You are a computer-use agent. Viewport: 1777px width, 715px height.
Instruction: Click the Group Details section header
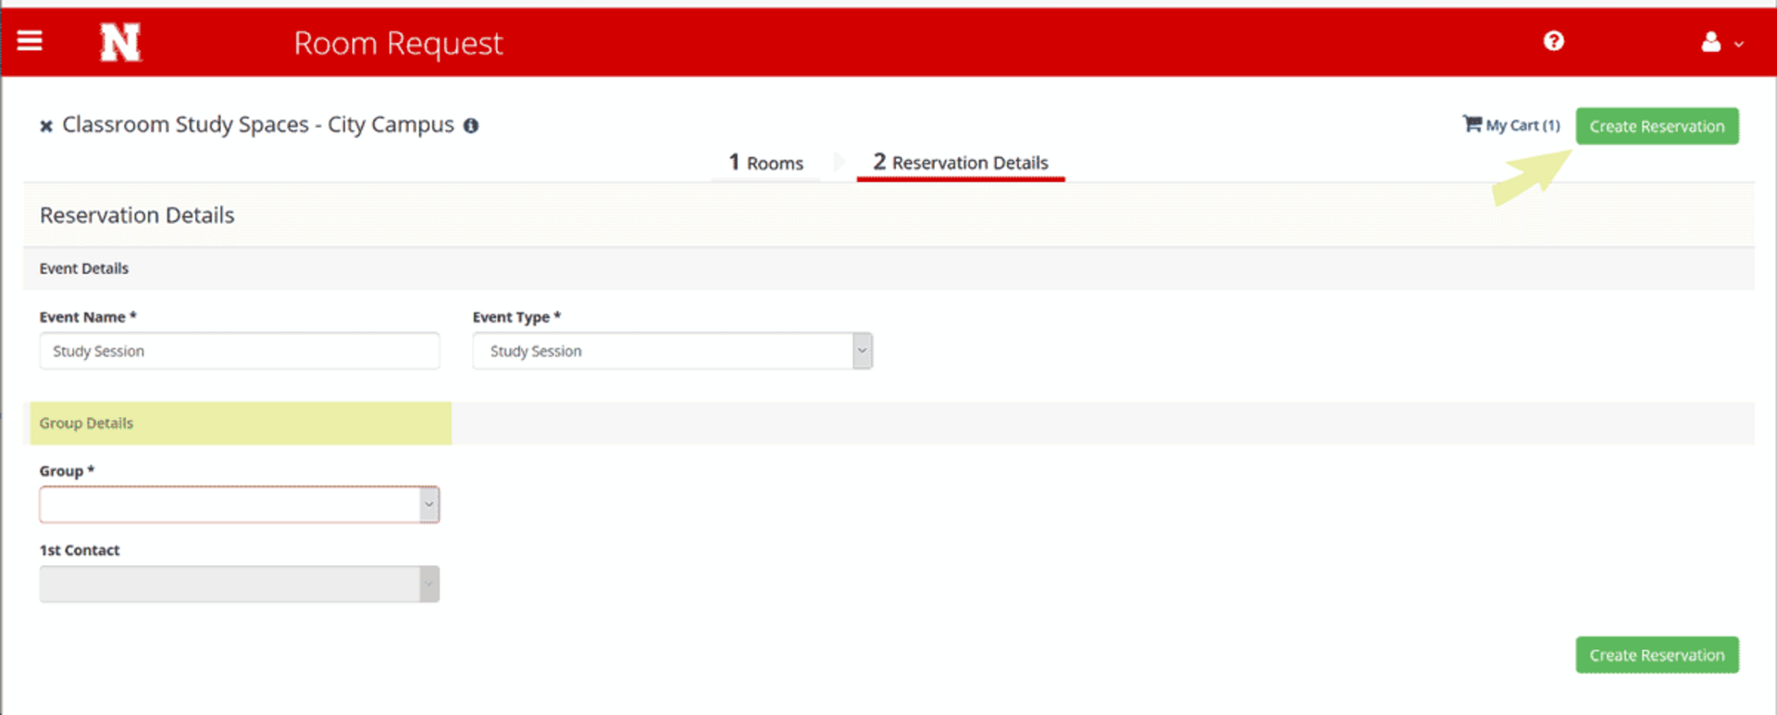coord(86,424)
